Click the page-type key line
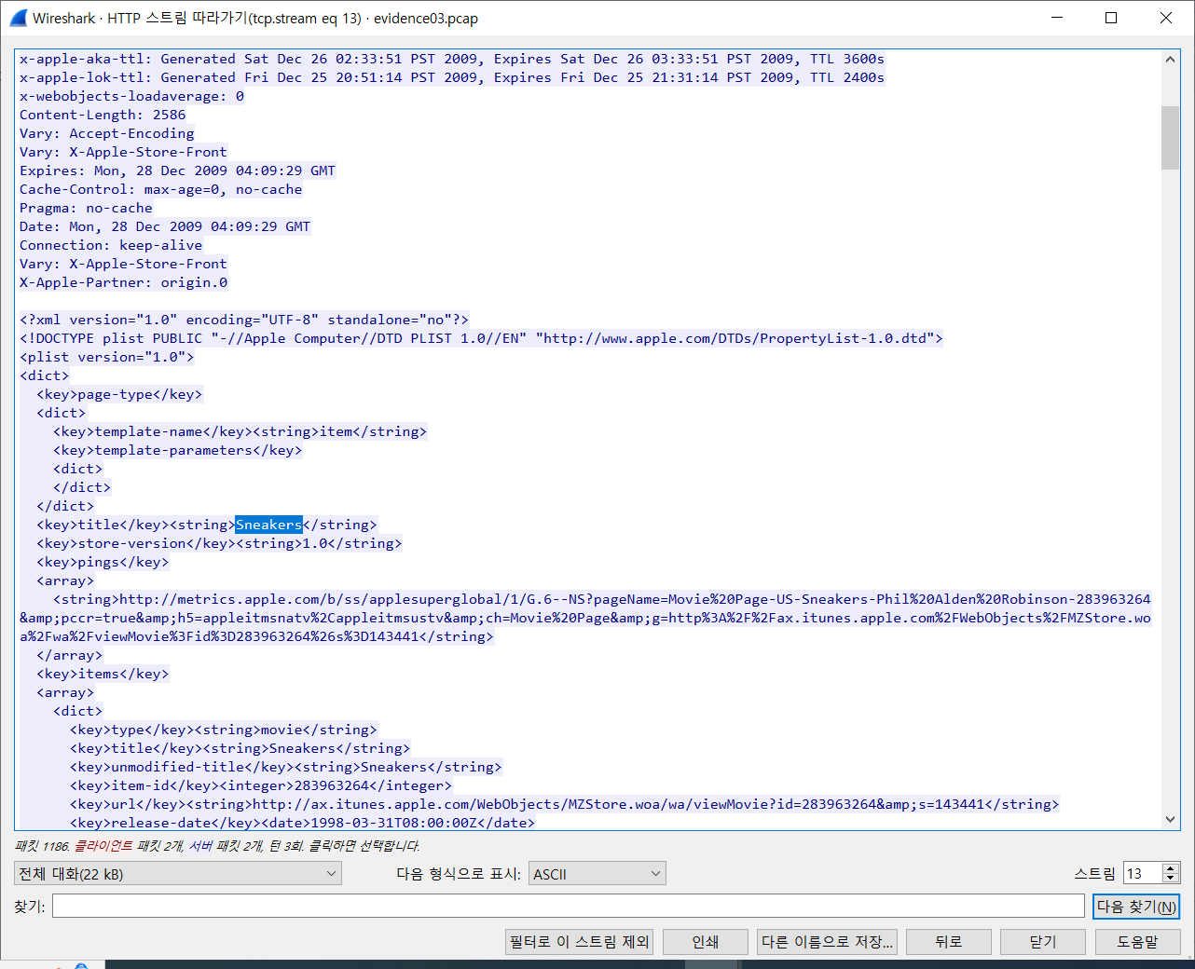 coord(119,394)
